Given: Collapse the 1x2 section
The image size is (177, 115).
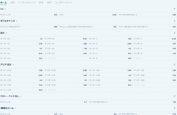Looking at the screenshot, I should click(5, 9).
